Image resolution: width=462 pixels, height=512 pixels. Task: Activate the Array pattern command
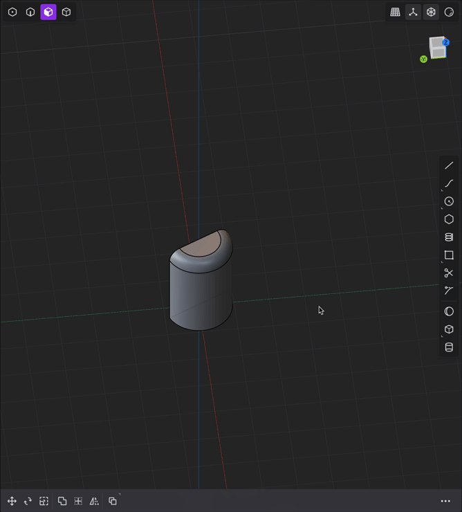(78, 501)
